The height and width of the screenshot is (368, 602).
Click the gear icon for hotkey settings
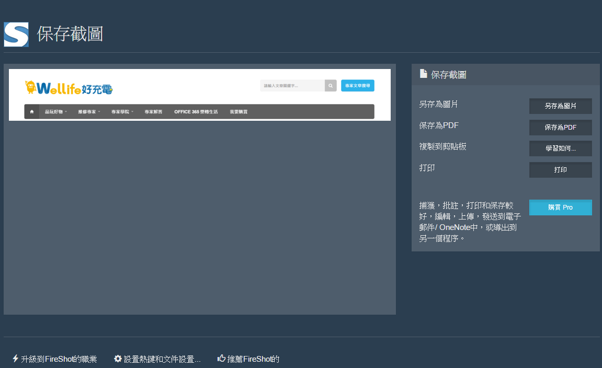pos(118,359)
